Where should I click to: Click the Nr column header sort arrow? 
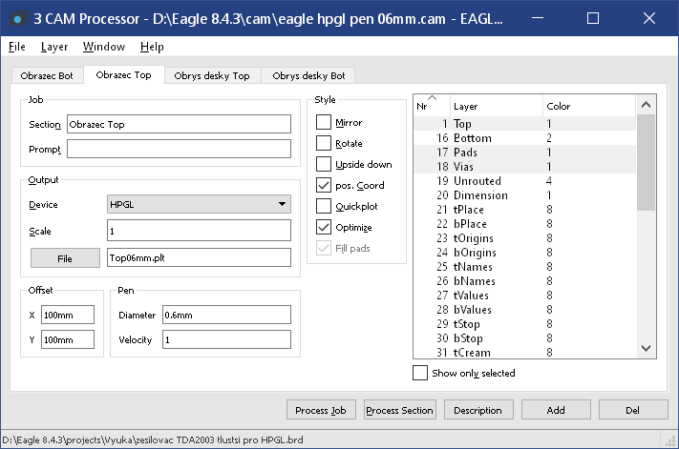[431, 98]
